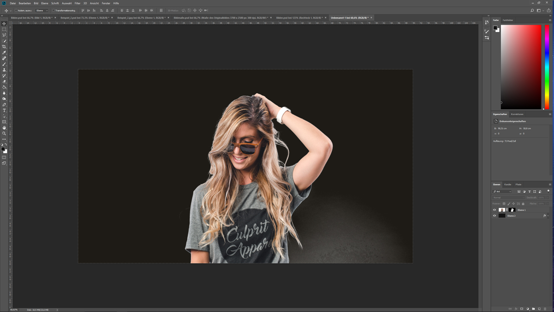Switch to Kanäle tab
Viewport: 554px width, 312px height.
click(x=508, y=185)
